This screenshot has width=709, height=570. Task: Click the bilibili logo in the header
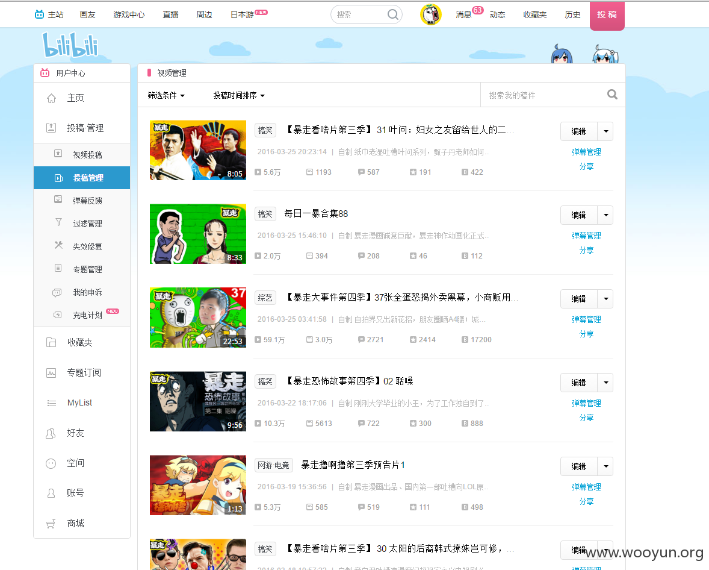70,45
